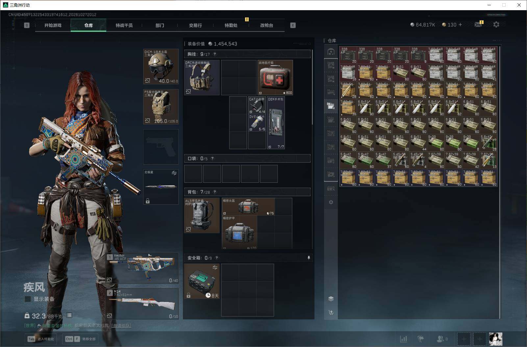The height and width of the screenshot is (347, 527).
Task: Select the field medical kit item
Action: tap(275, 78)
